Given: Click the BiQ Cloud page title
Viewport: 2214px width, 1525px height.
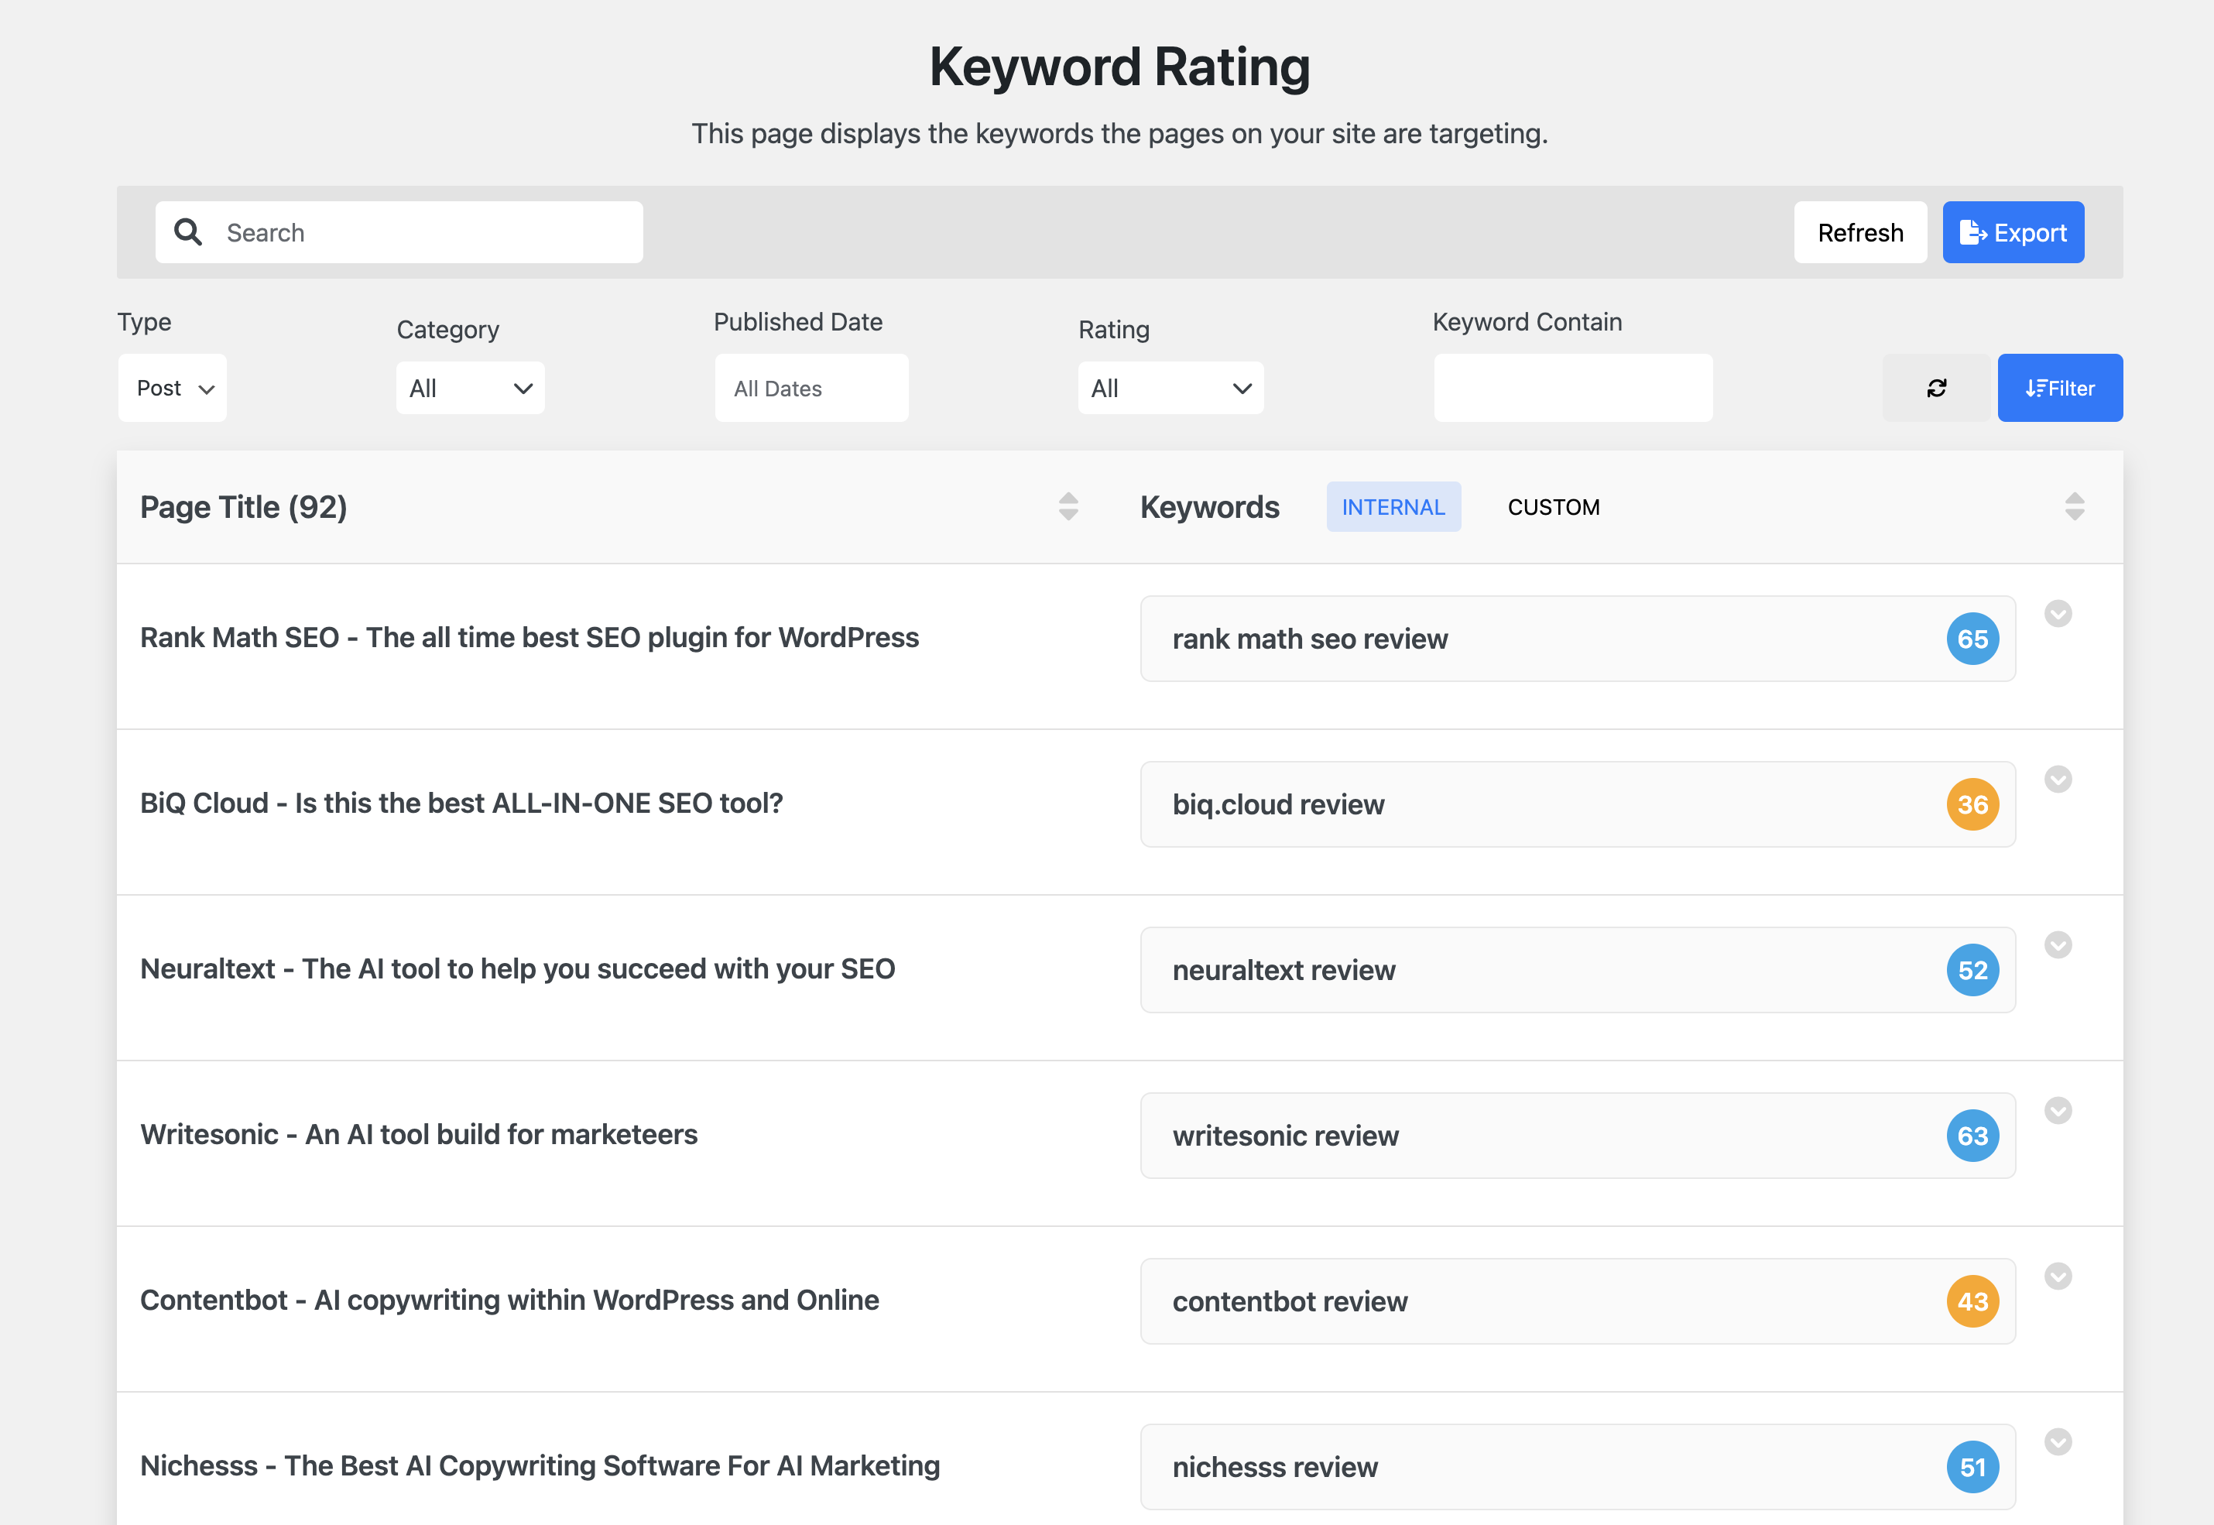Looking at the screenshot, I should (461, 803).
